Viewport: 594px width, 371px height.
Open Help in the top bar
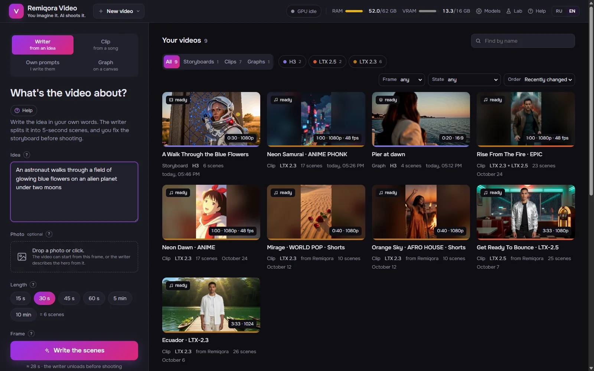(x=537, y=11)
